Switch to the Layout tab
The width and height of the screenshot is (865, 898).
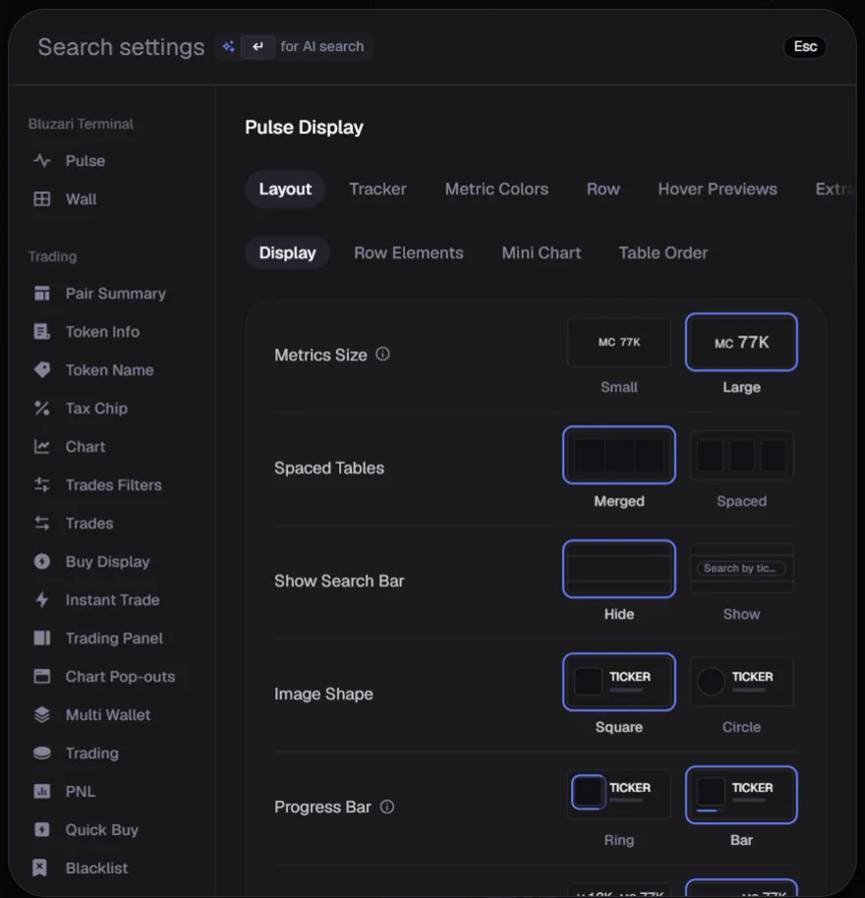coord(285,189)
